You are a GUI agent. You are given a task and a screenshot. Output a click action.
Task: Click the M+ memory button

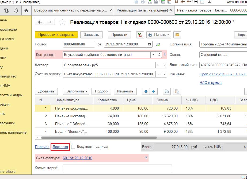click(183, 2)
